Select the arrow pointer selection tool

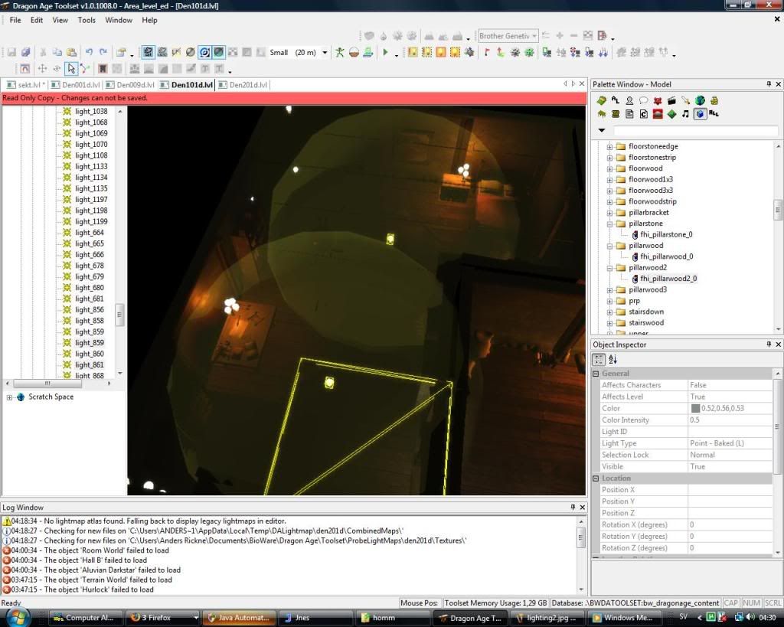pyautogui.click(x=70, y=69)
